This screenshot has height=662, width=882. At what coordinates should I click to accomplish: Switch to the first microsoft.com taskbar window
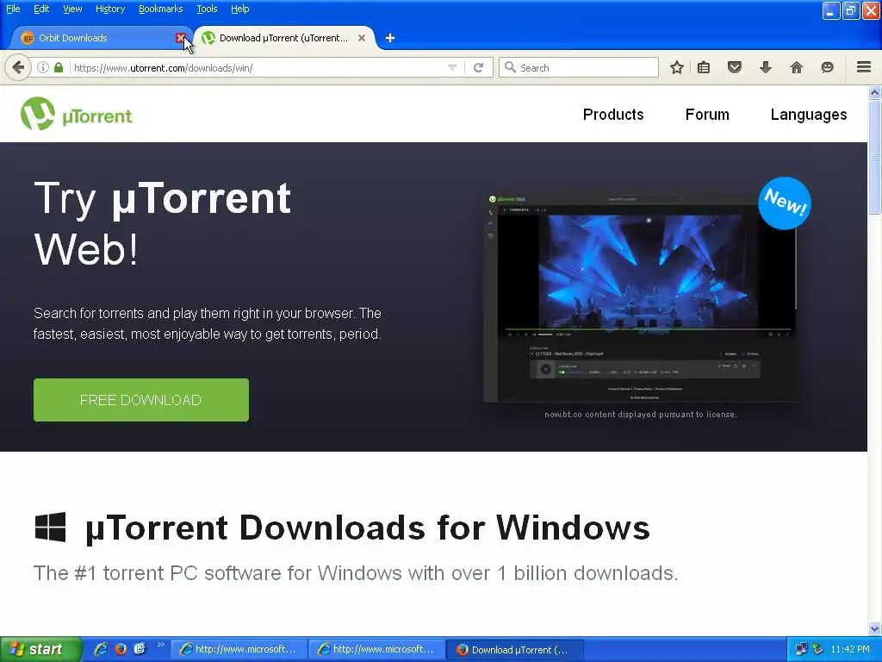[x=239, y=649]
